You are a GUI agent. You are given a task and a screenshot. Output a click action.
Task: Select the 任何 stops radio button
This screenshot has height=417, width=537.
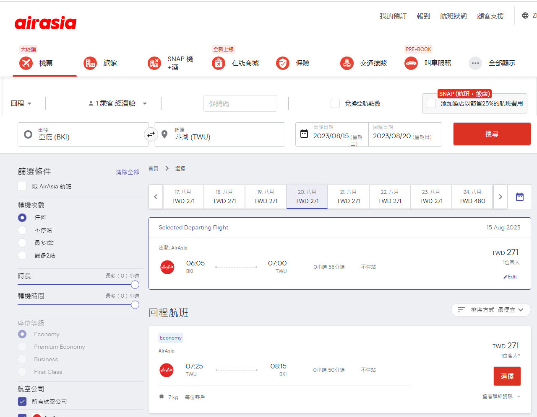[22, 218]
